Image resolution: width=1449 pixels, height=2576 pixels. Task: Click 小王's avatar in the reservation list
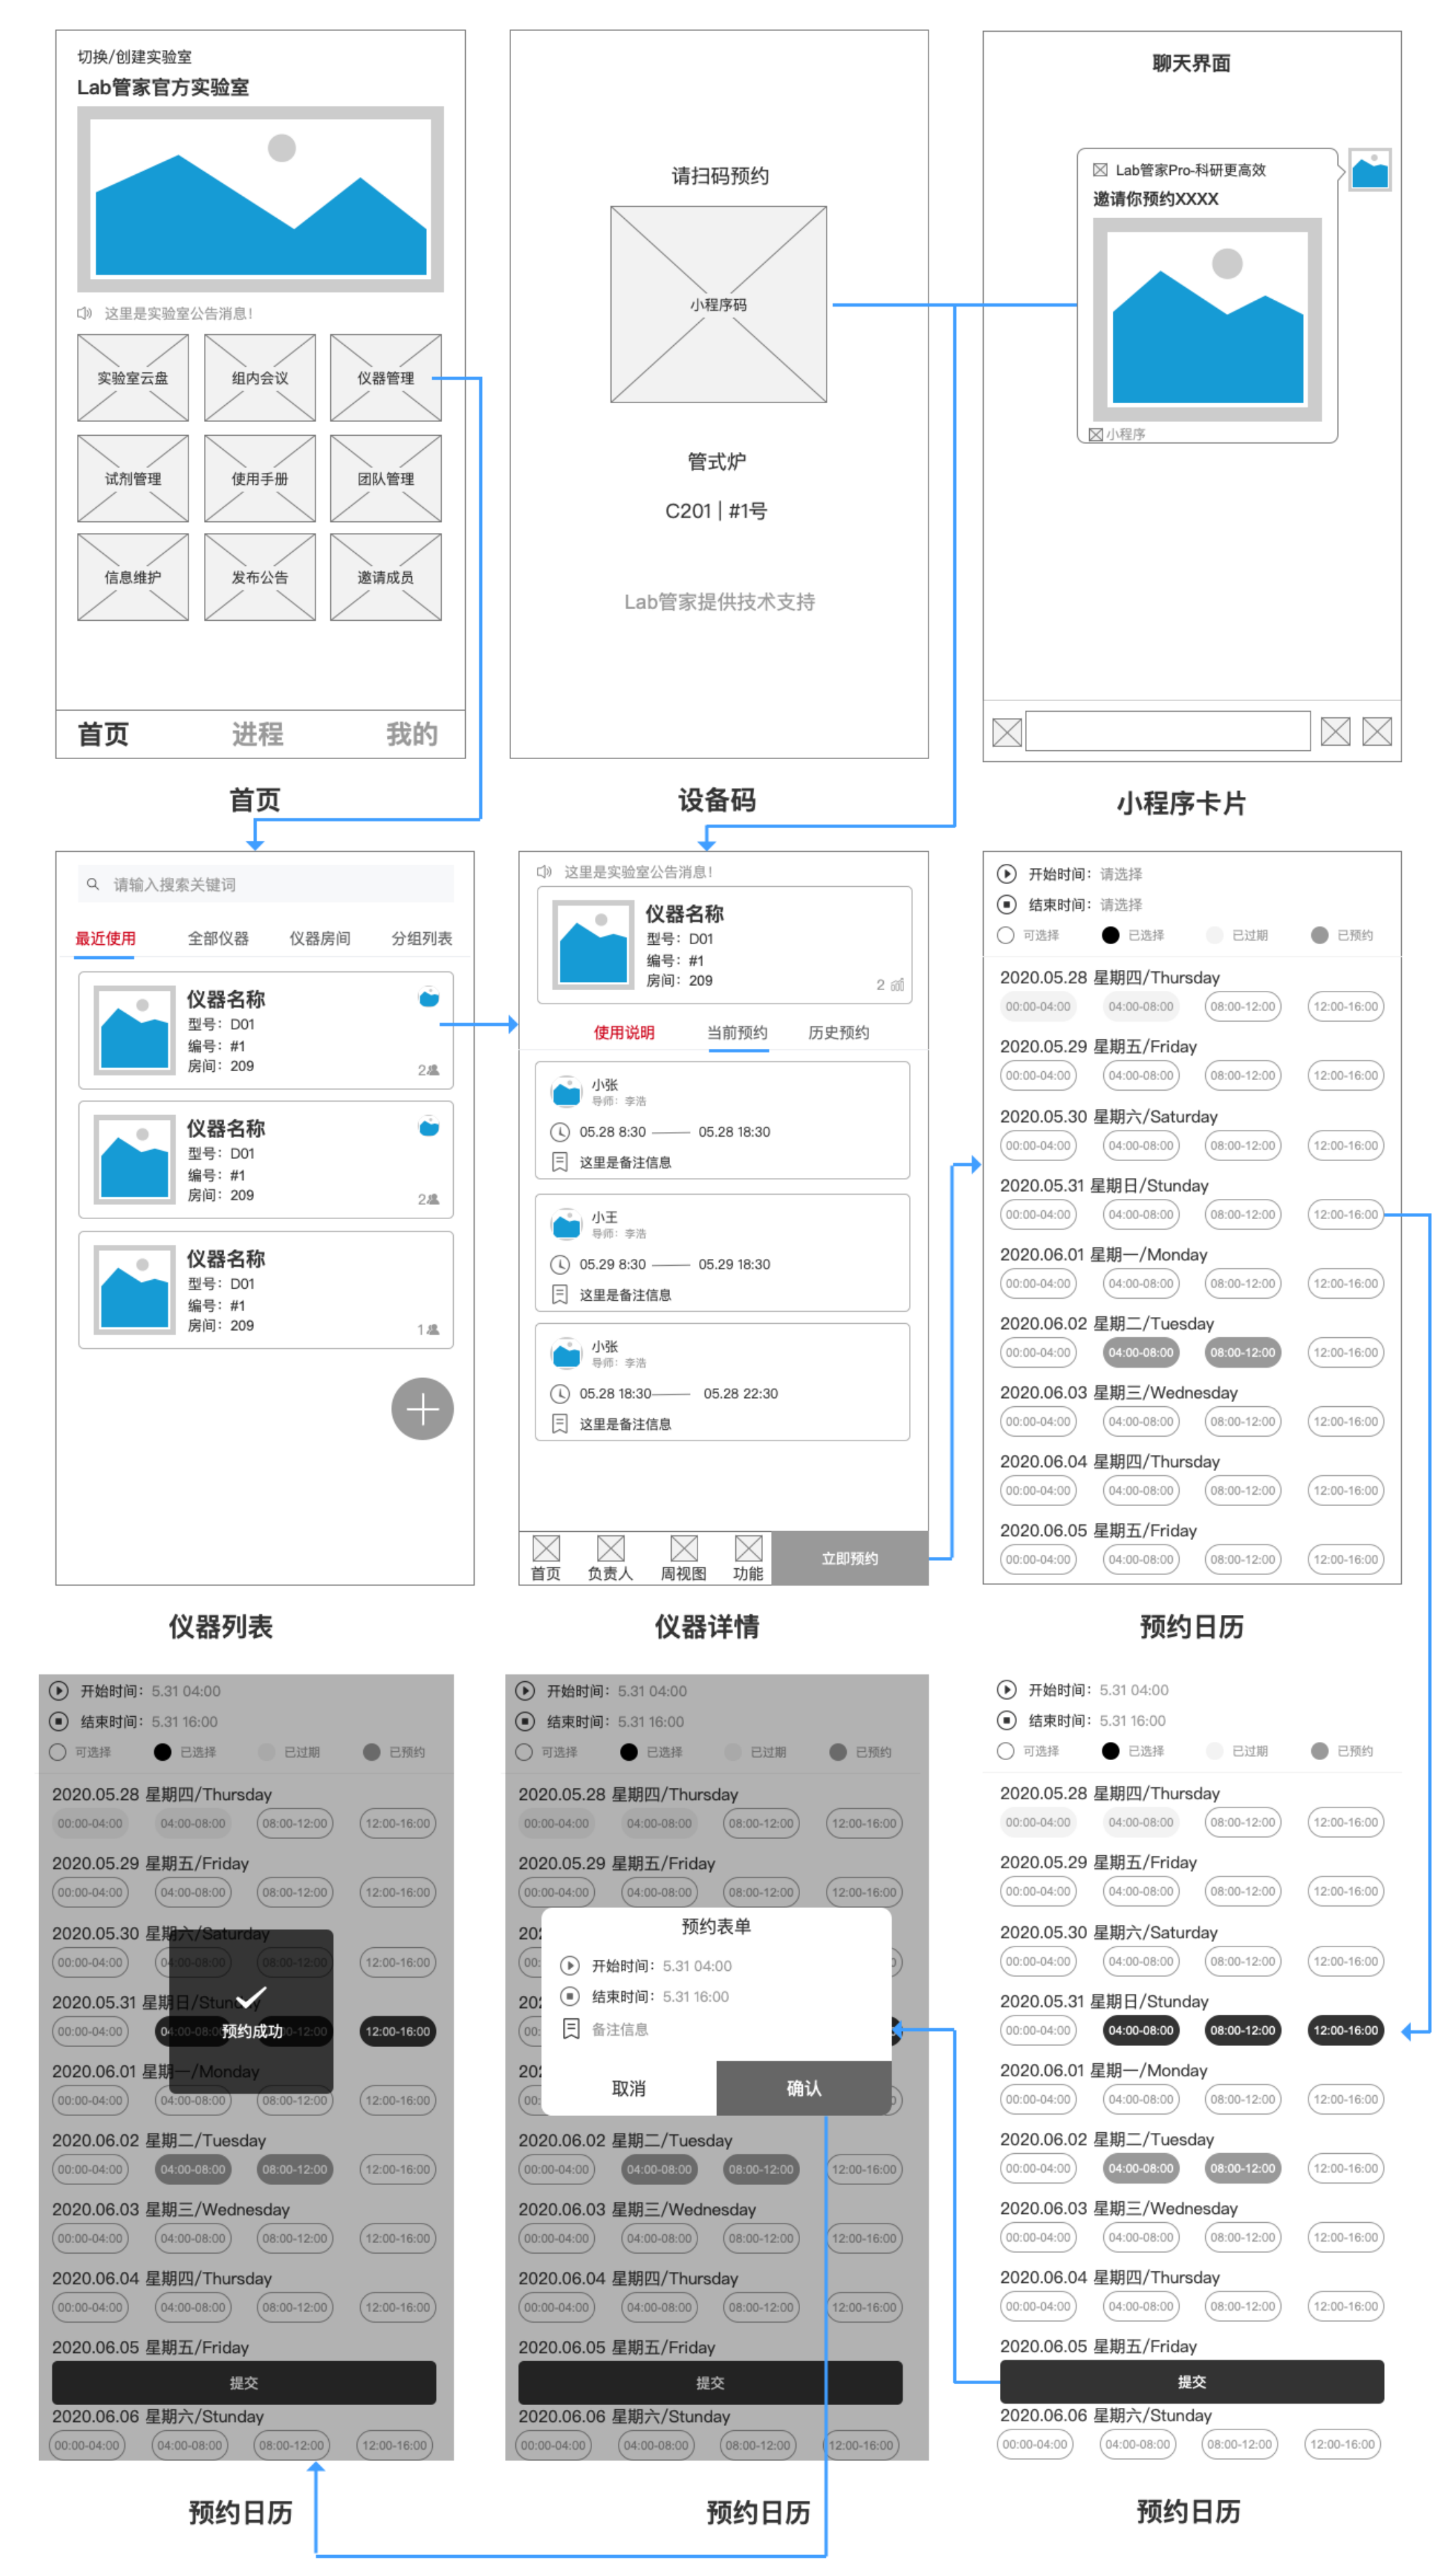[x=567, y=1224]
